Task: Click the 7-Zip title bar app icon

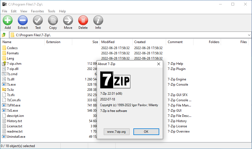Action: point(4,4)
